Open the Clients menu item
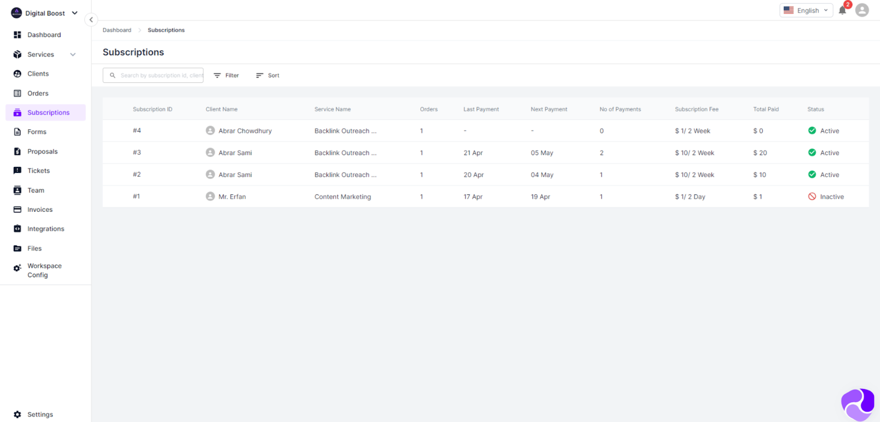Screen dimensions: 880x422 coord(38,74)
